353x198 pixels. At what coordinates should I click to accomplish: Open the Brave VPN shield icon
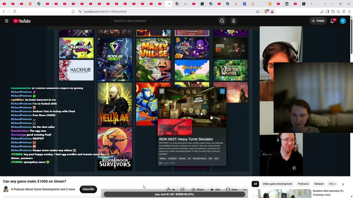point(344,12)
